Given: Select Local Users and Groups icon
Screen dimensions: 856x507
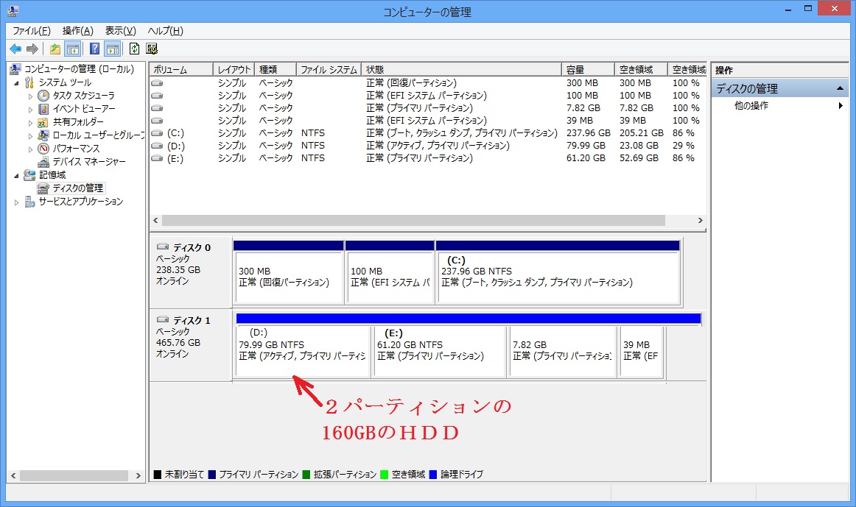Looking at the screenshot, I should [x=43, y=135].
